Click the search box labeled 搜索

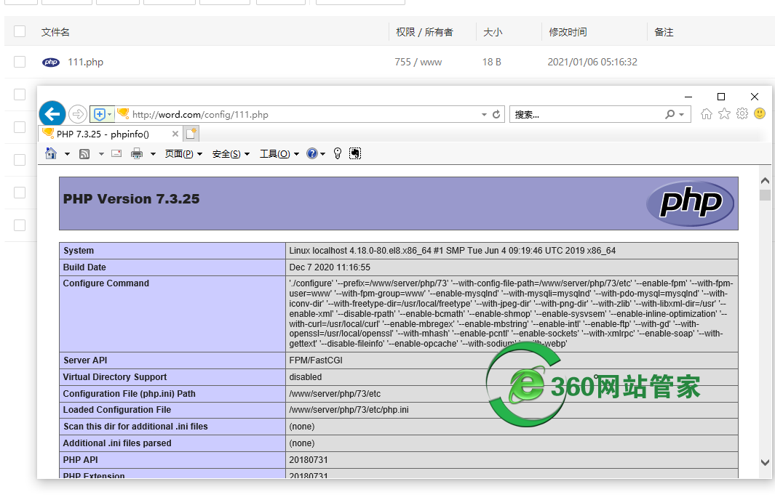[x=587, y=115]
